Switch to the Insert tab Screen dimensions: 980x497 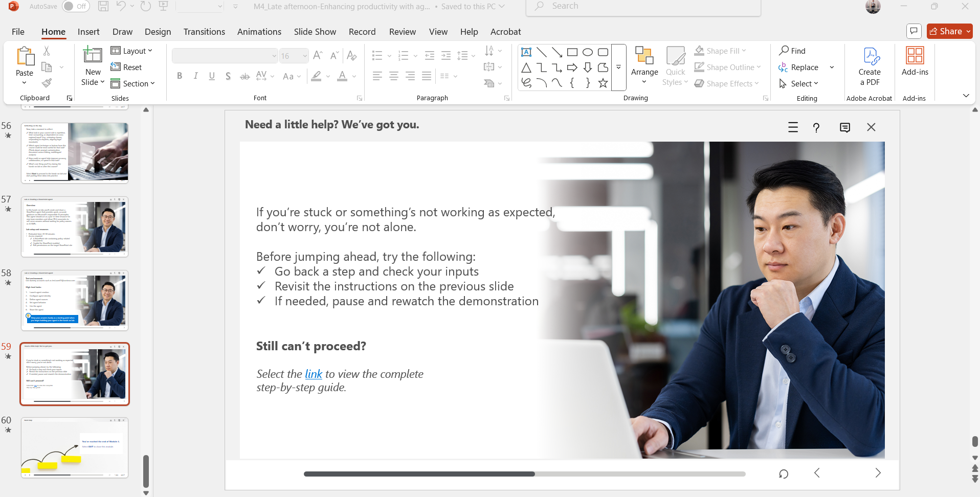(x=88, y=32)
